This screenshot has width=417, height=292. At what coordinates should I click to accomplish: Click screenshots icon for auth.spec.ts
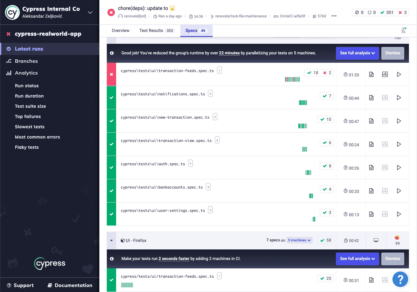pyautogui.click(x=385, y=167)
